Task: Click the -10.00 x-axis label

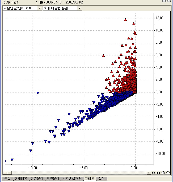Action: coord(32,168)
